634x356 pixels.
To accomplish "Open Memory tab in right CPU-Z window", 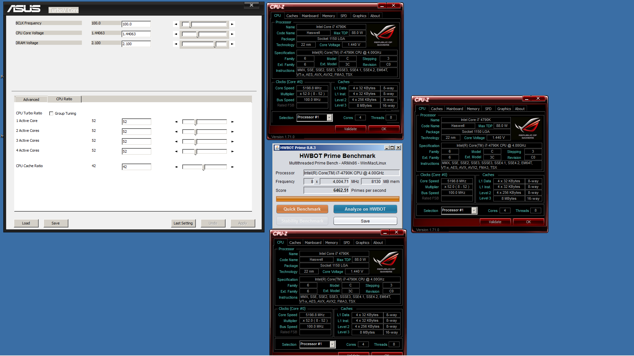I will (473, 109).
